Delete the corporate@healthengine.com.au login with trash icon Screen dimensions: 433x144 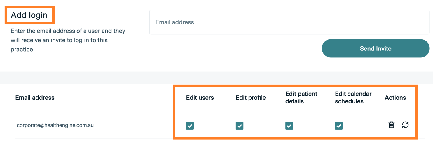pos(391,125)
